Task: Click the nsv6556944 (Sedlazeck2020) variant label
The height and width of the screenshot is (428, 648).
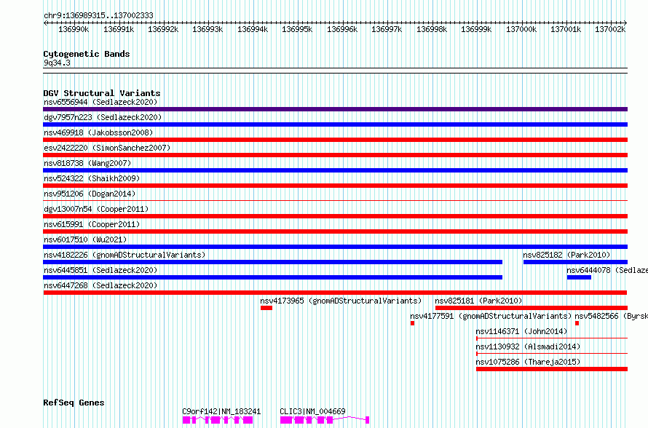Action: coord(100,102)
